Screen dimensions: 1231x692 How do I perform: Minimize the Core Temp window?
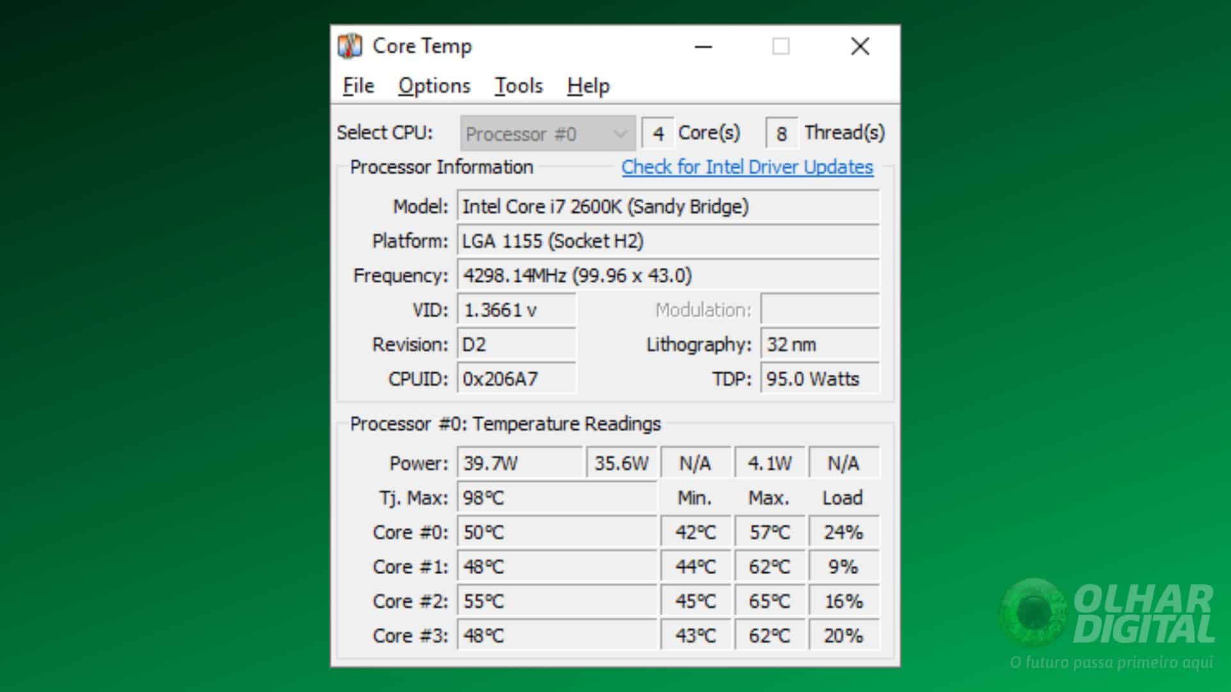click(703, 46)
